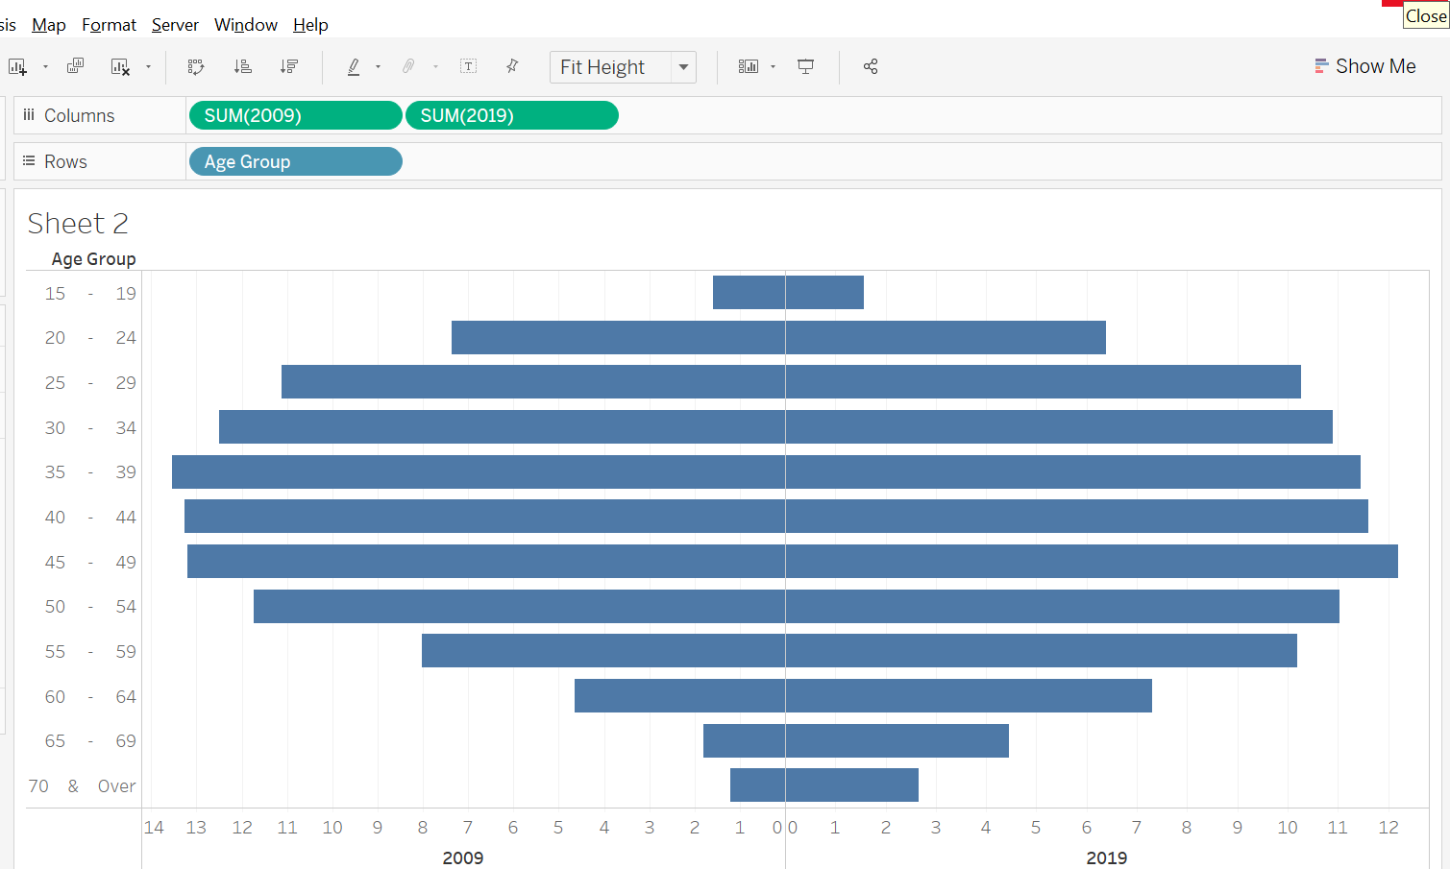The image size is (1450, 869).
Task: Open the Fit Height dropdown
Action: tap(683, 67)
